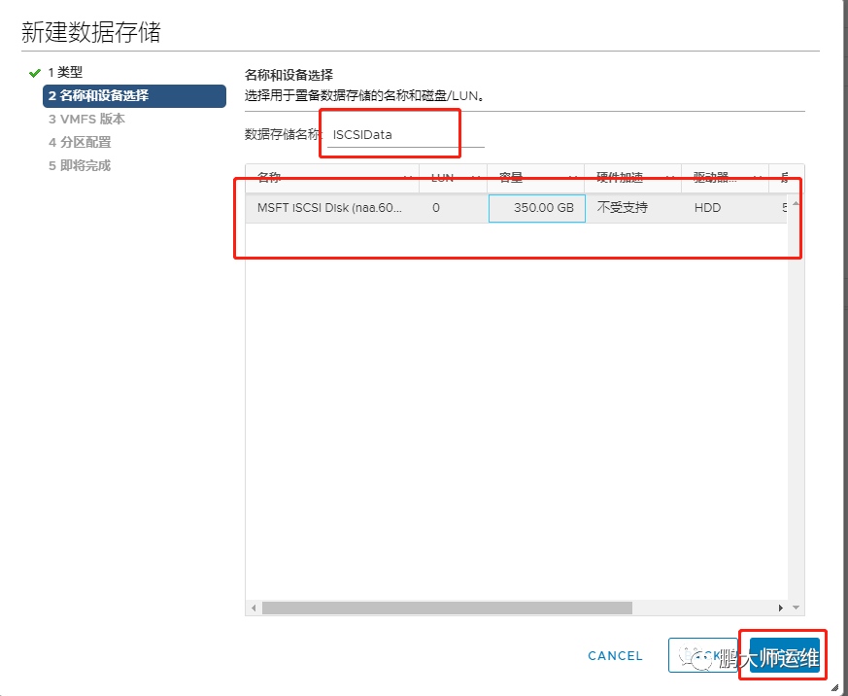This screenshot has width=848, height=696.
Task: Click the right arrow of horizontal scrollbar
Action: pyautogui.click(x=780, y=608)
